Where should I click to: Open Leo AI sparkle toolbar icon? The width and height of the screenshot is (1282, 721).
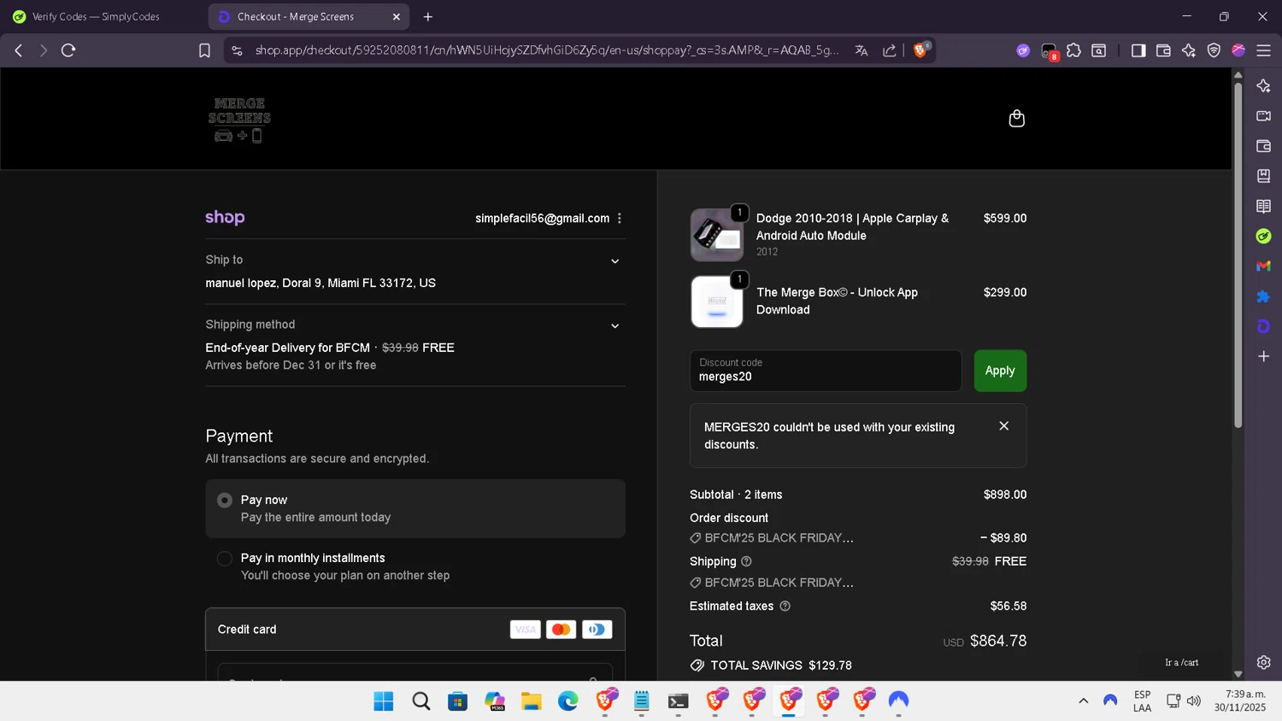coord(1189,50)
